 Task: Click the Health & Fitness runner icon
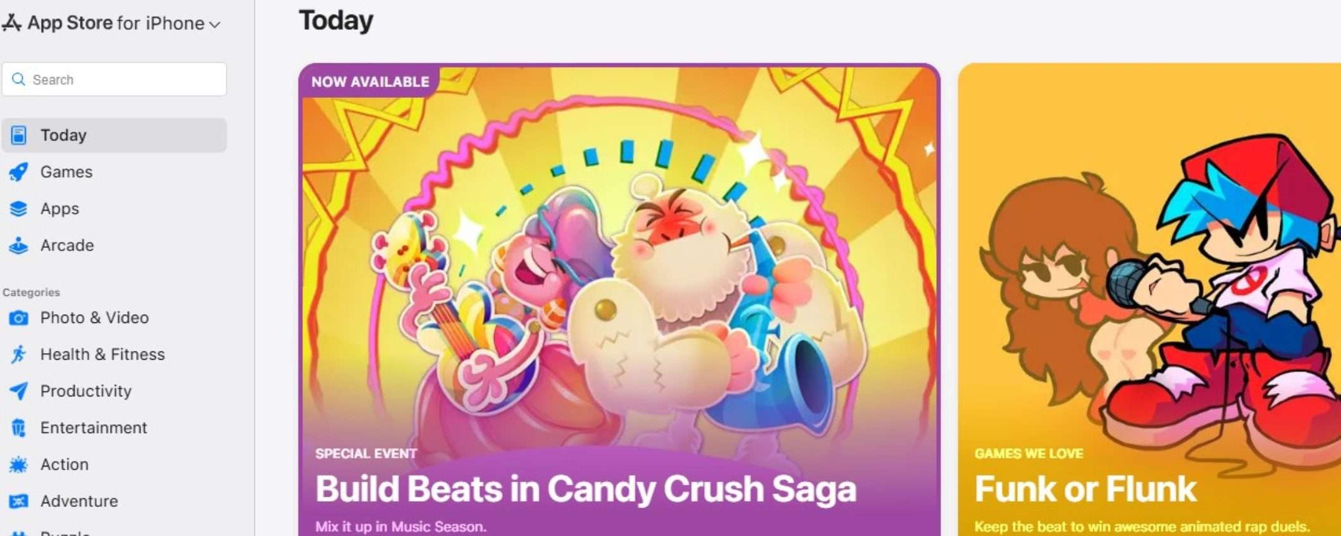click(x=18, y=355)
